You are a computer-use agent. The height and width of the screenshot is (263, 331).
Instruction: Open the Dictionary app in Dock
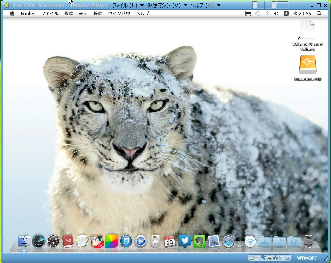(68, 242)
